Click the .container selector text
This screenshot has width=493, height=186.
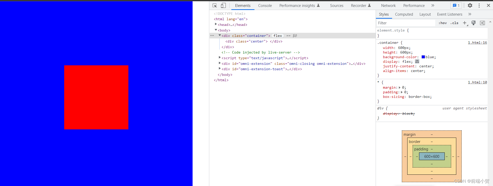(x=388, y=43)
